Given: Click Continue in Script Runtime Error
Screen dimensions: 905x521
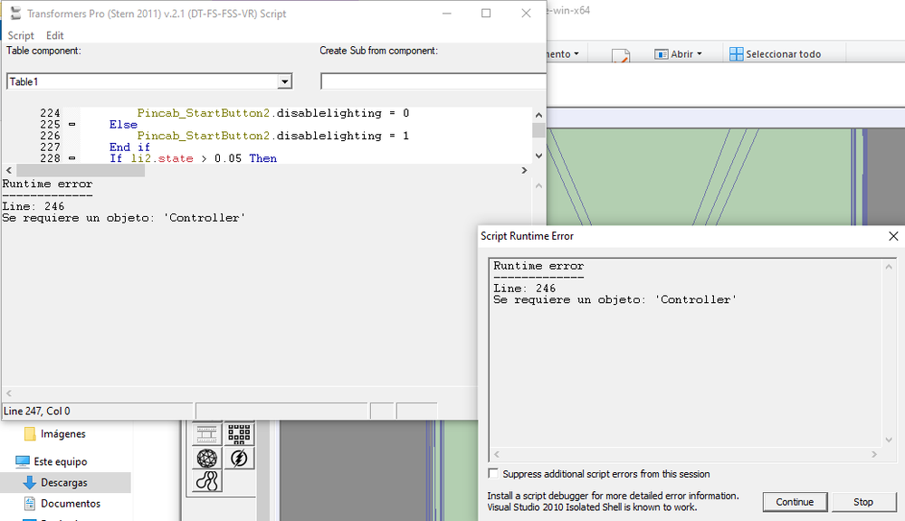Looking at the screenshot, I should click(x=795, y=502).
